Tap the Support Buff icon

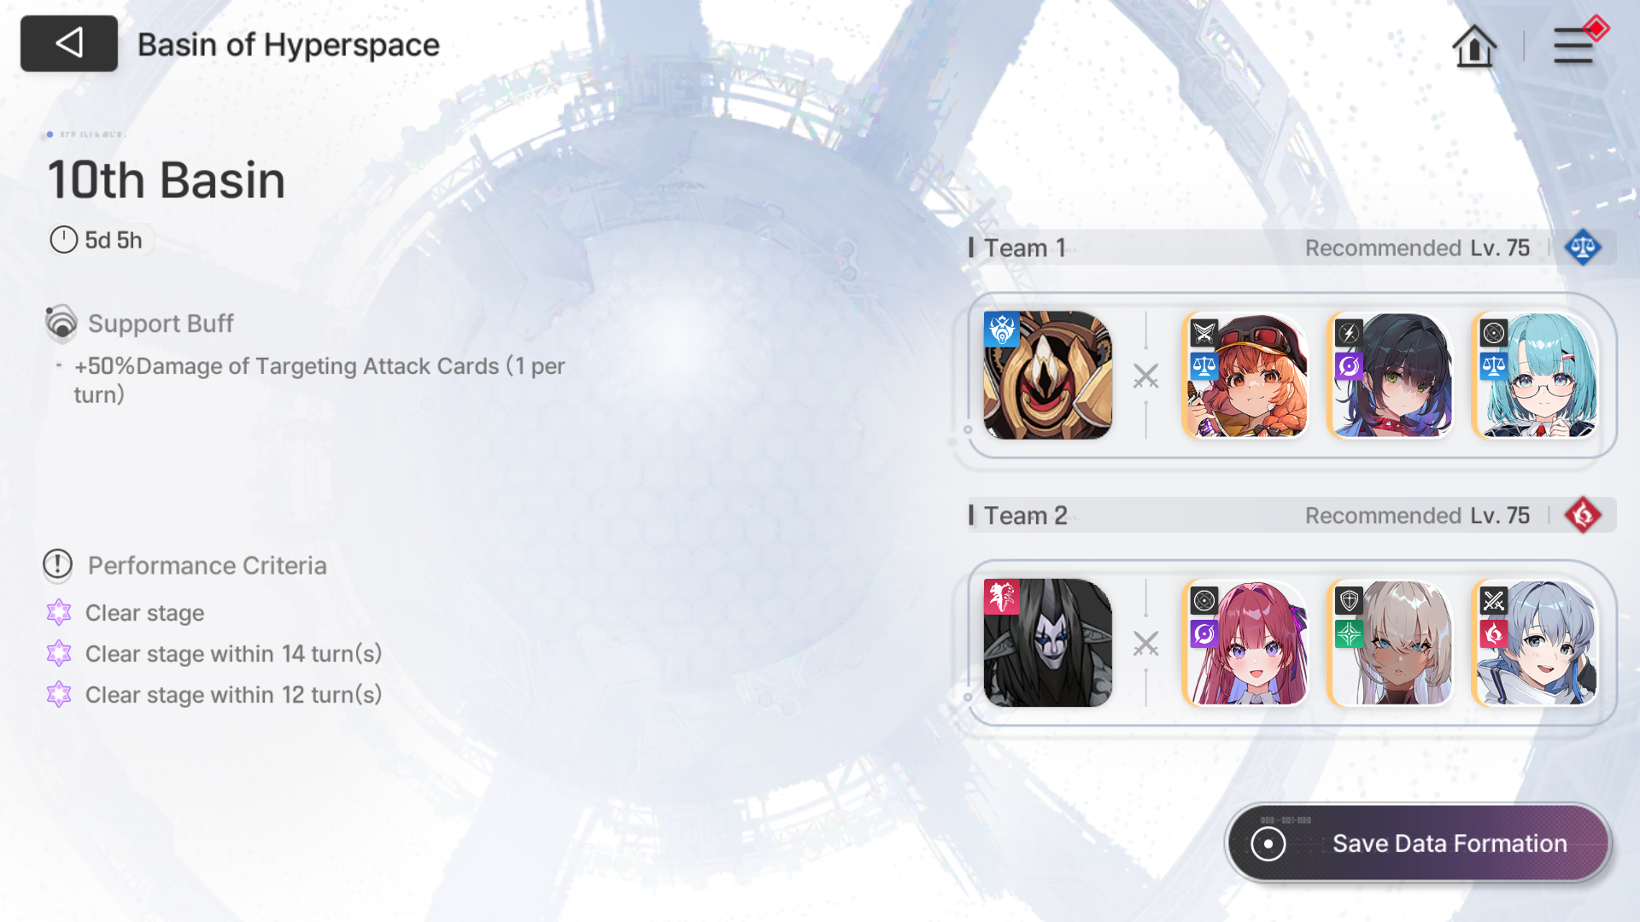click(x=61, y=323)
